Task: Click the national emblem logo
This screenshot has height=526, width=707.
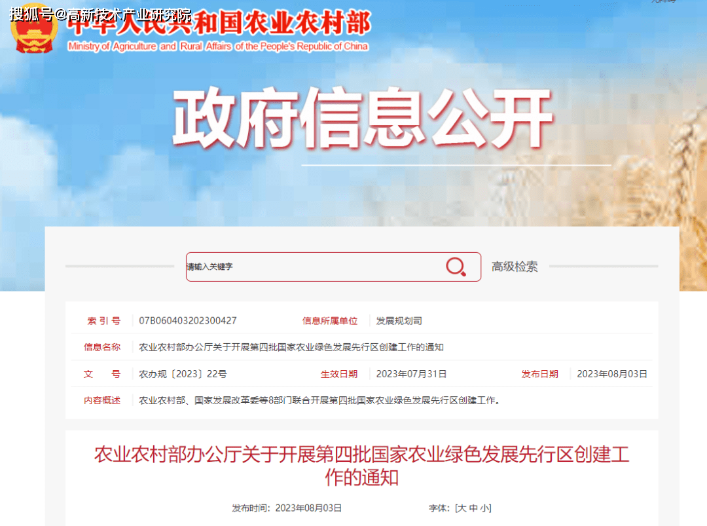Action: tap(34, 29)
